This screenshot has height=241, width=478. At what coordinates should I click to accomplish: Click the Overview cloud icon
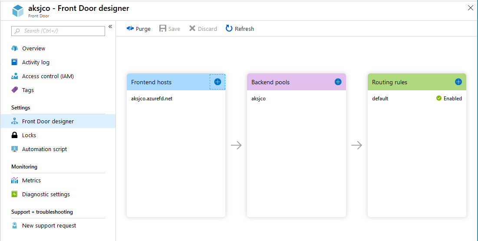pos(14,48)
